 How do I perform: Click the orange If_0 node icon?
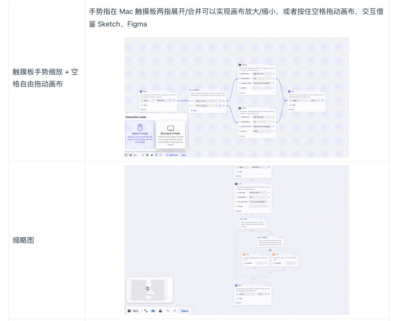pos(244,254)
